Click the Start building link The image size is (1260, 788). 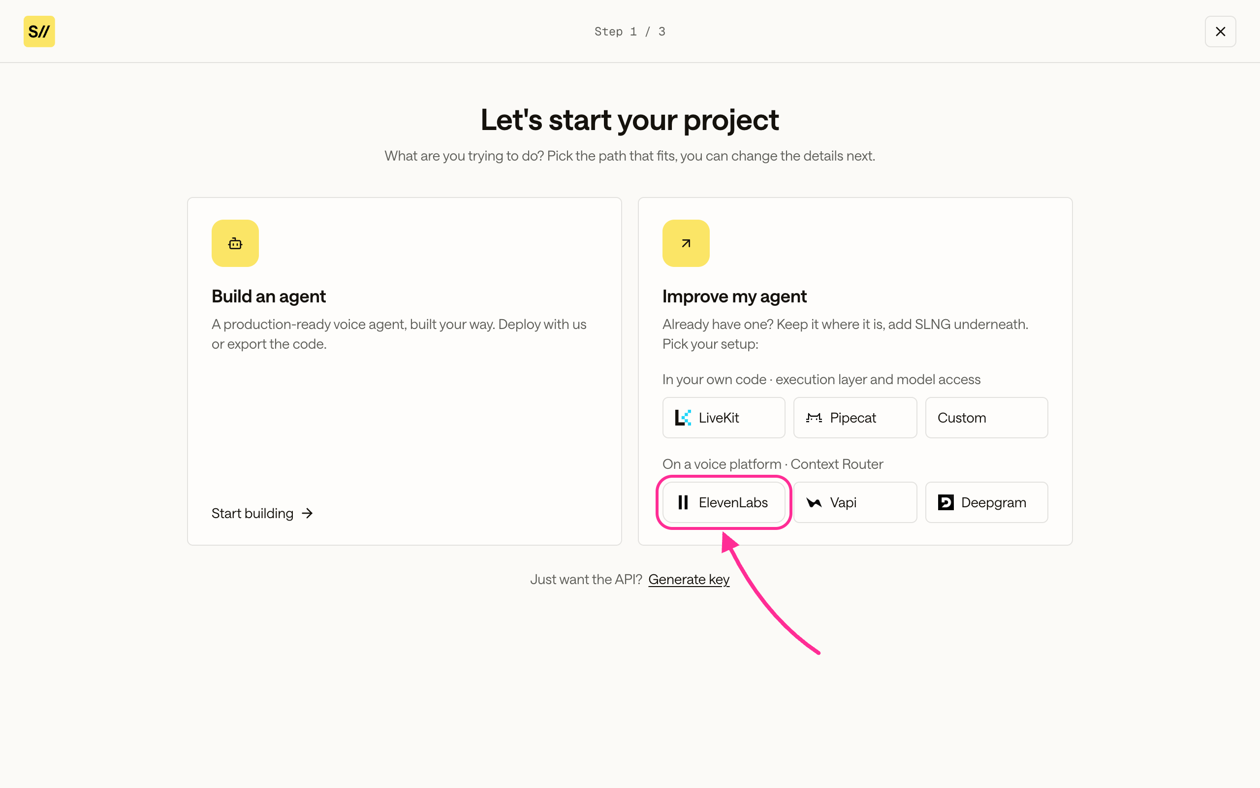click(x=262, y=513)
